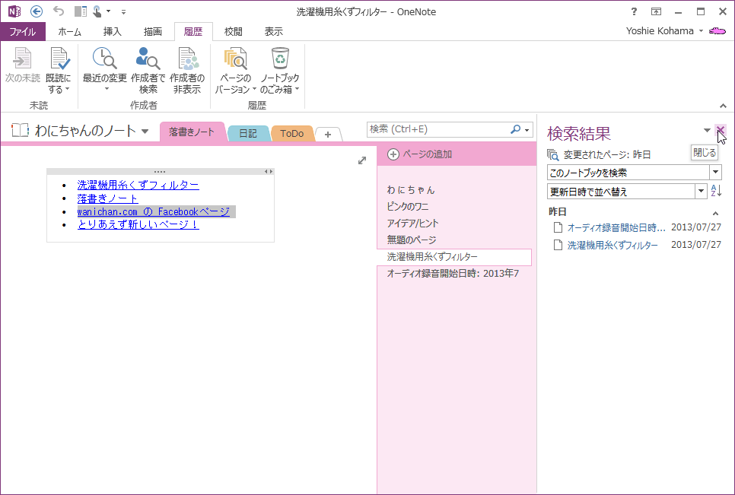Viewport: 735px width, 495px height.
Task: Follow wanichan.com の Facebookページ link
Action: 154,211
